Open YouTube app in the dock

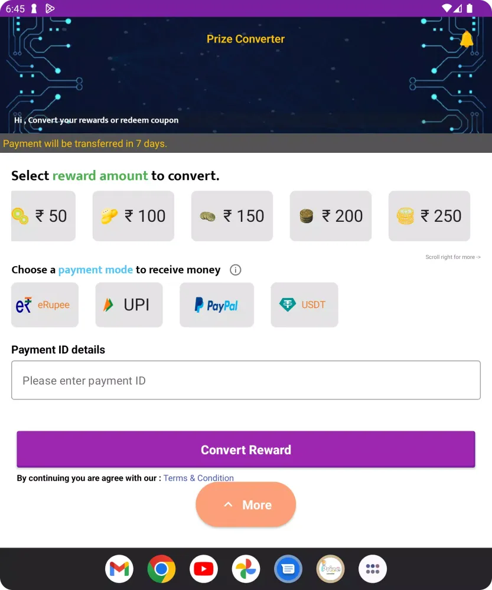[x=203, y=569]
